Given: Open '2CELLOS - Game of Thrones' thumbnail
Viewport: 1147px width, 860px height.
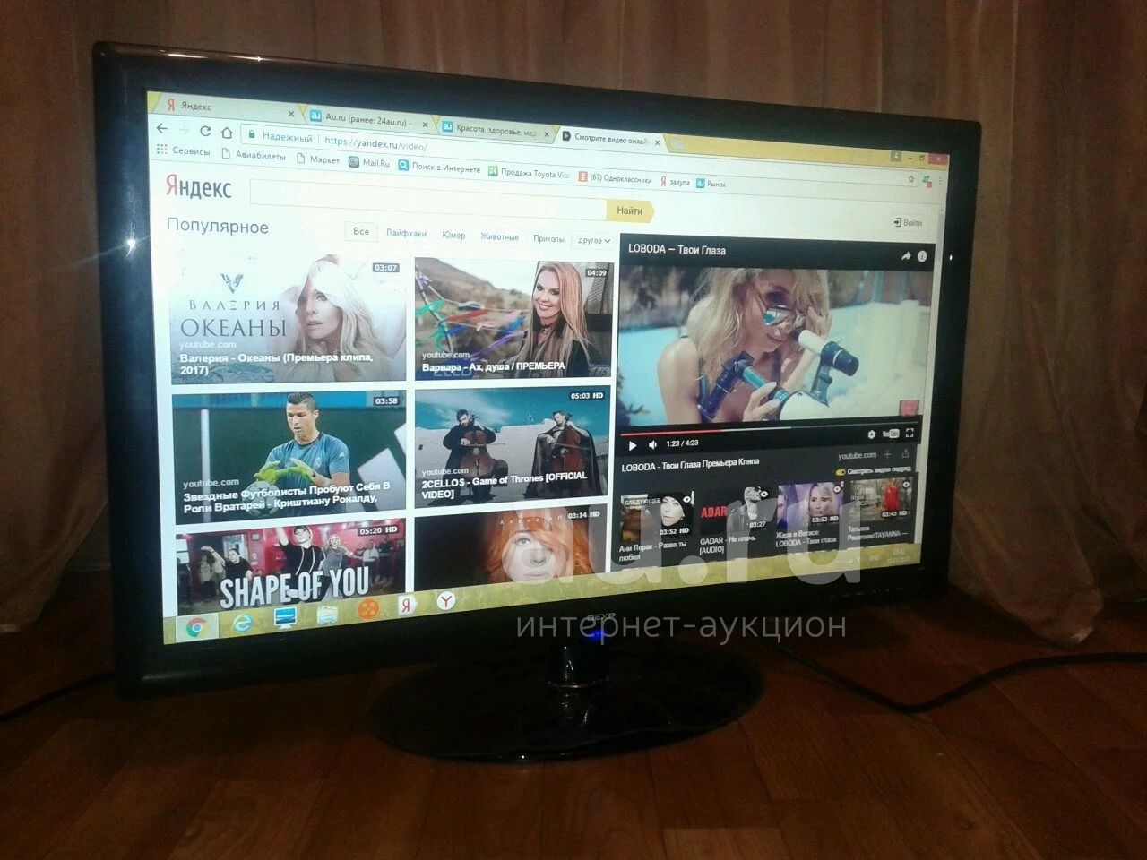Looking at the screenshot, I should 513,445.
